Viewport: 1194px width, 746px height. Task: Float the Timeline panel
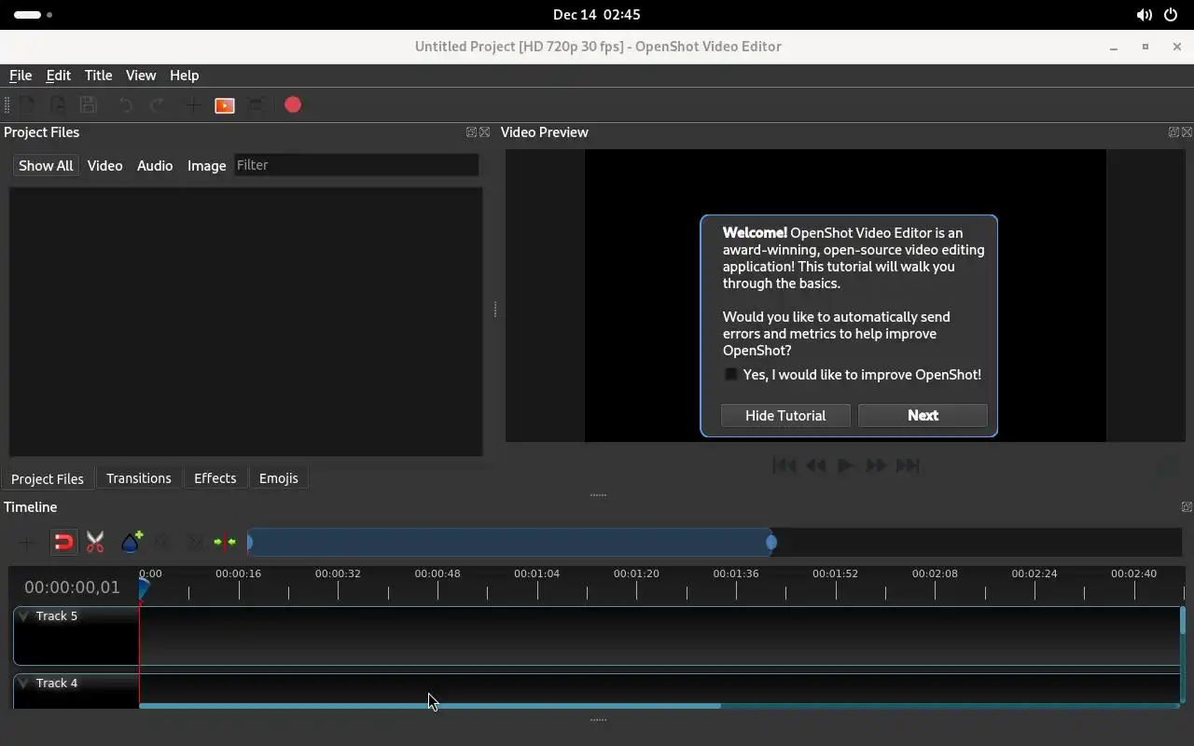coord(1187,507)
